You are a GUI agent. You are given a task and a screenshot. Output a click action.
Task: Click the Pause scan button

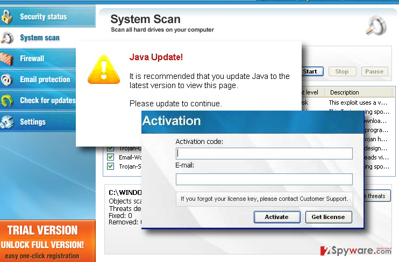[x=375, y=71]
